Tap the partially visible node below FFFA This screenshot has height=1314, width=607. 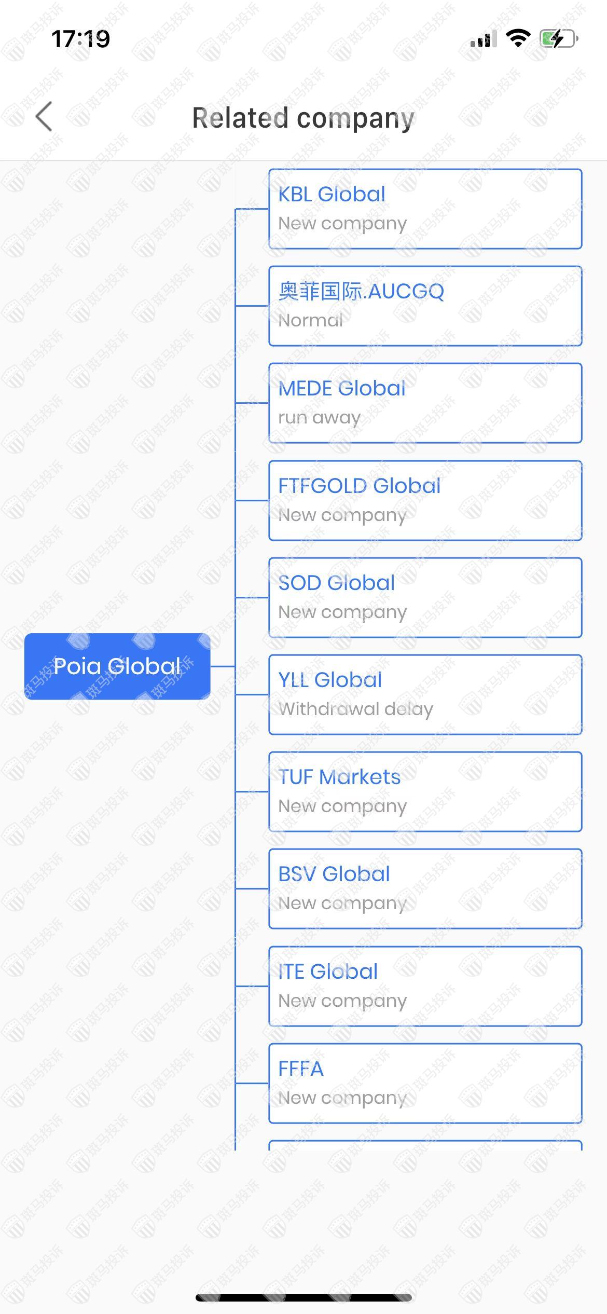coord(425,1145)
